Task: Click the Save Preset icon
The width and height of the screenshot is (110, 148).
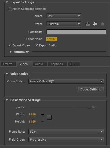Action: tap(88, 24)
